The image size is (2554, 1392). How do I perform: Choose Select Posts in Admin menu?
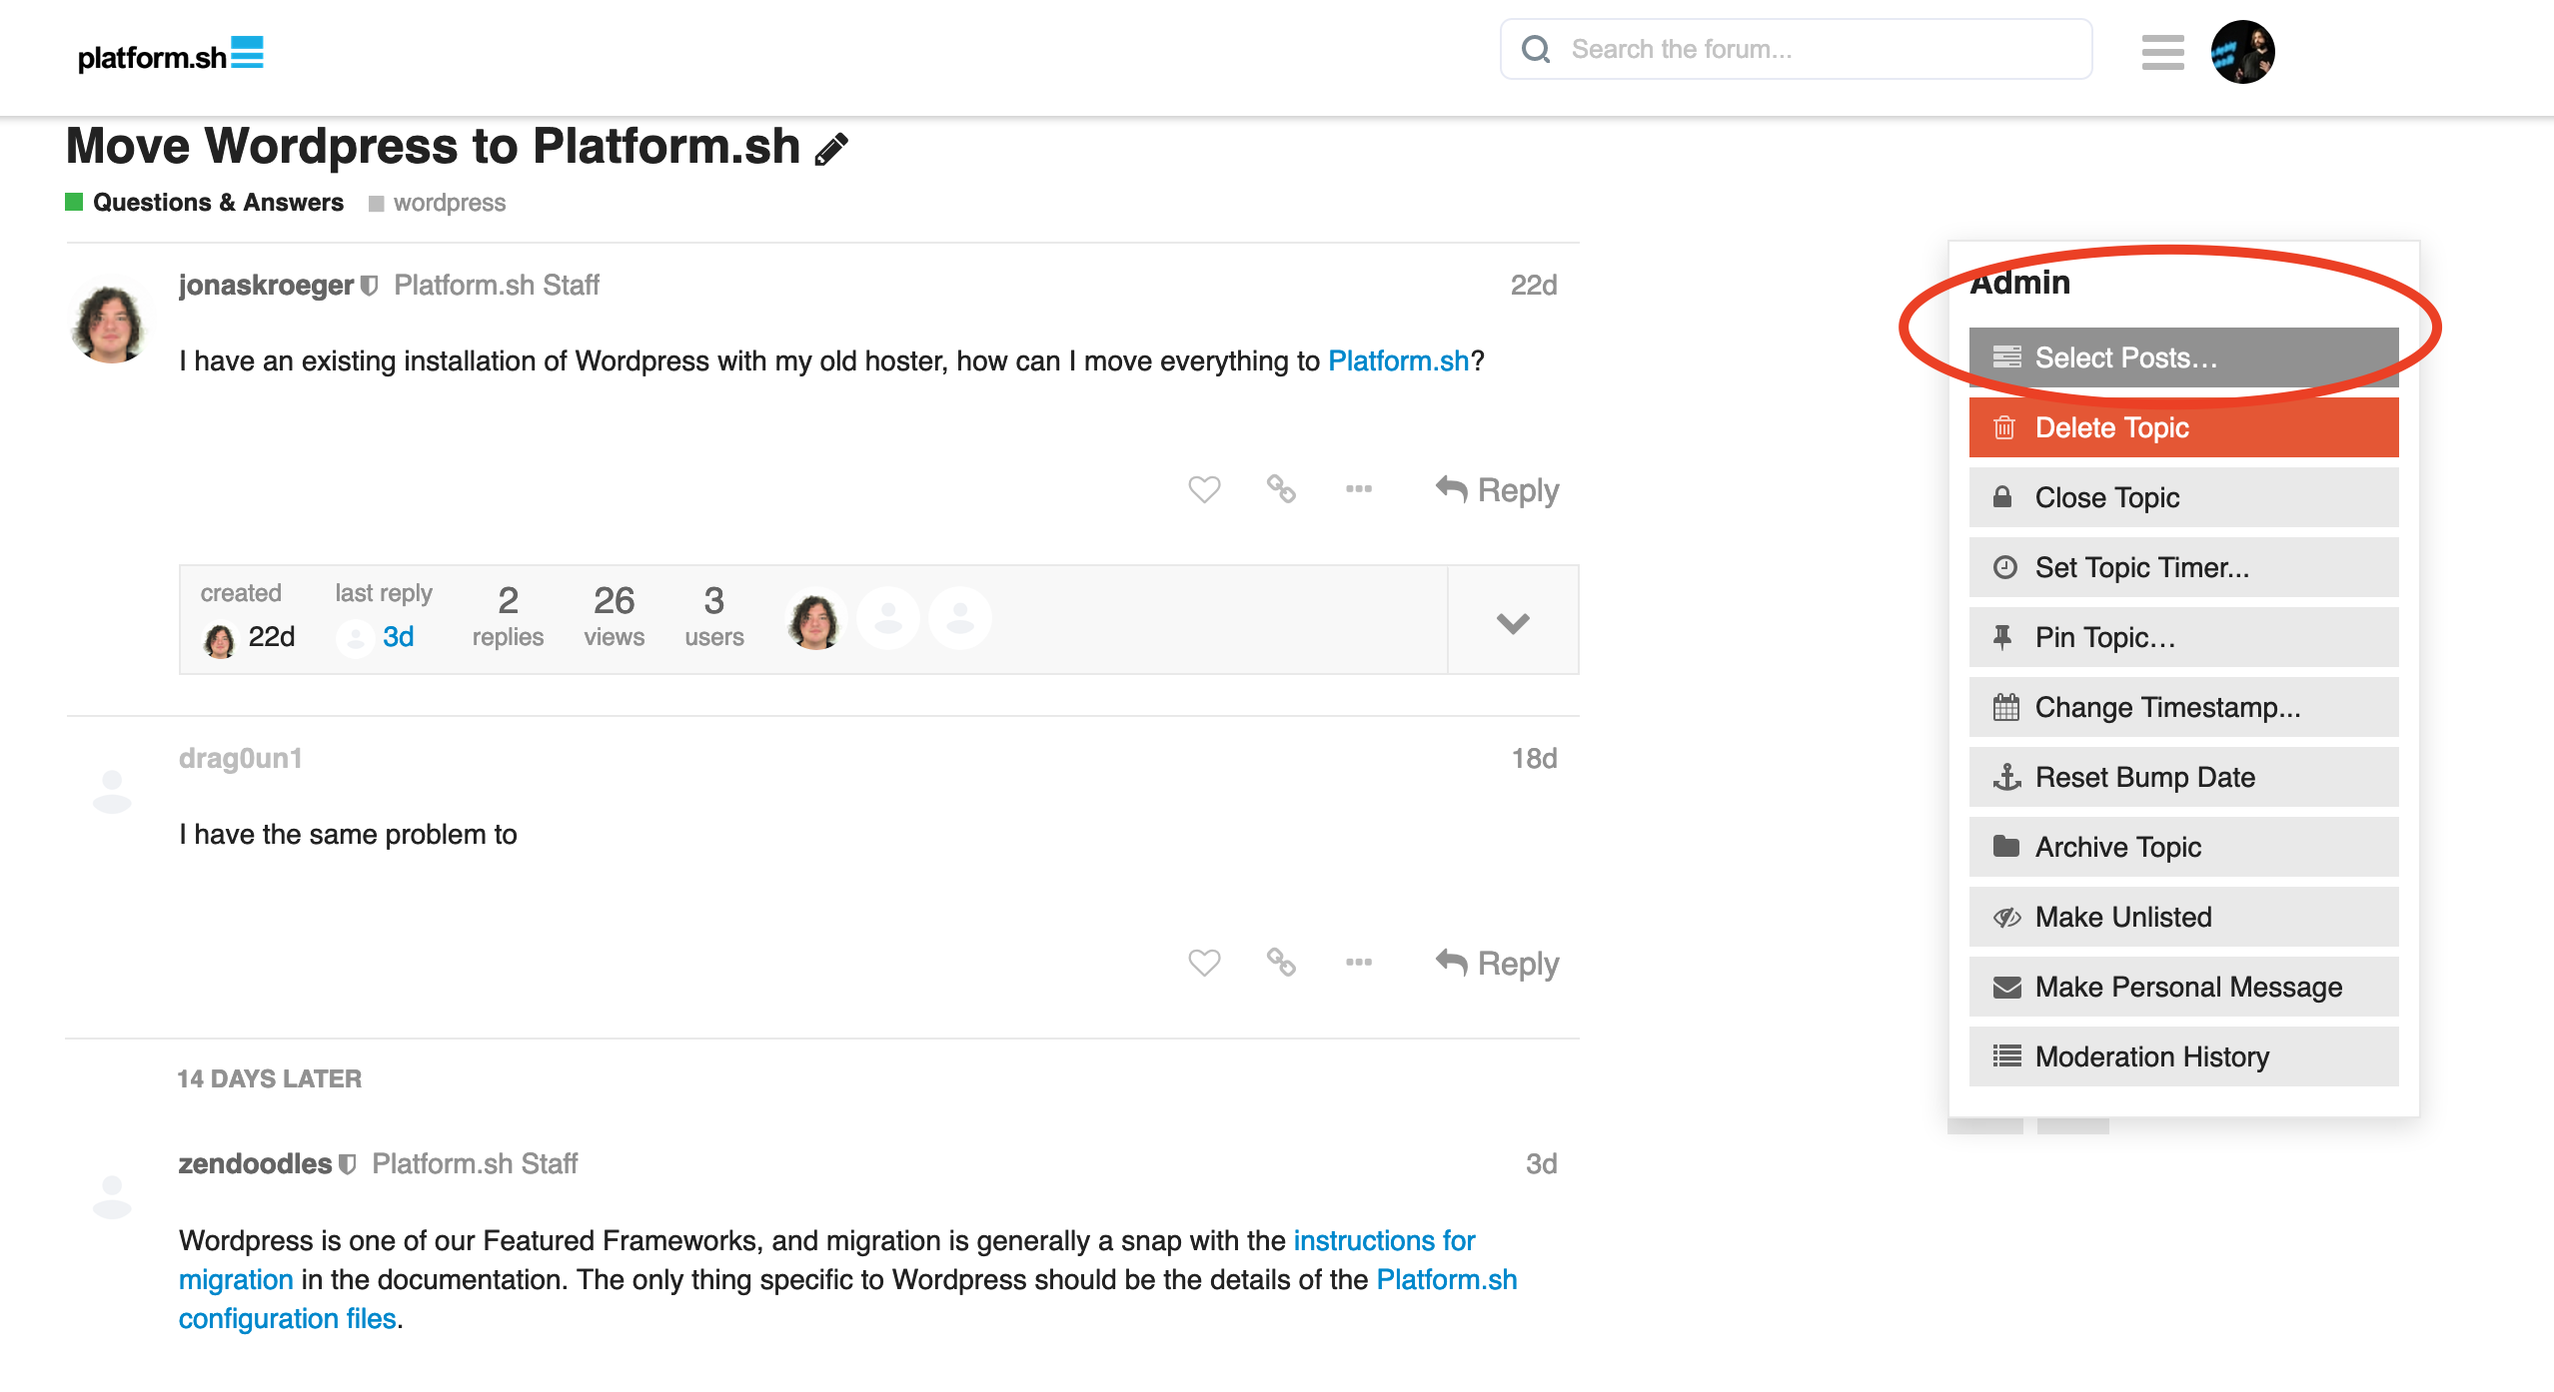2183,357
